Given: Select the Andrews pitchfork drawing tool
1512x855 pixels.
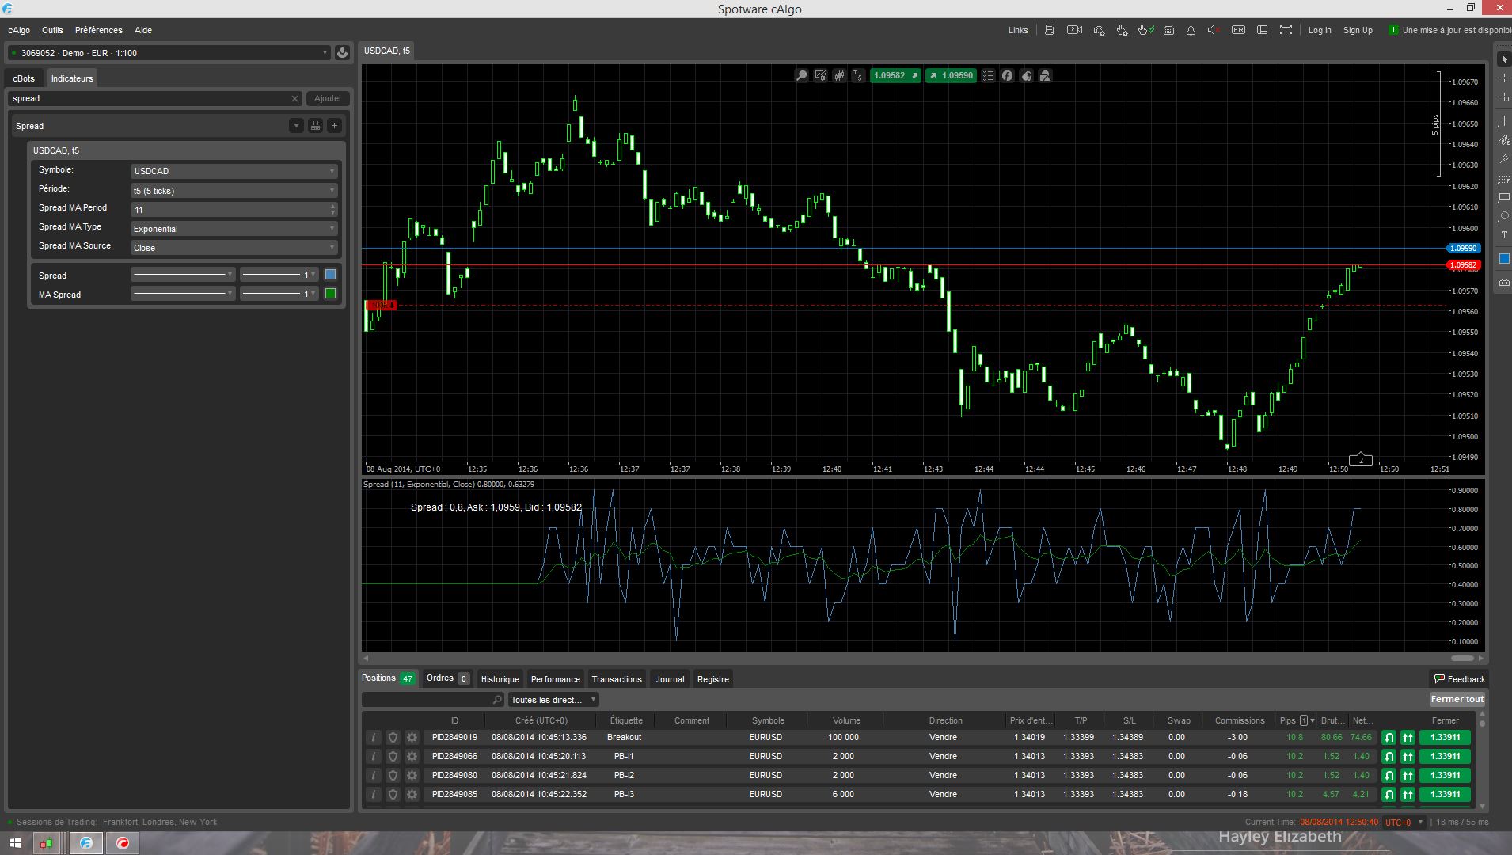Looking at the screenshot, I should click(x=1504, y=159).
